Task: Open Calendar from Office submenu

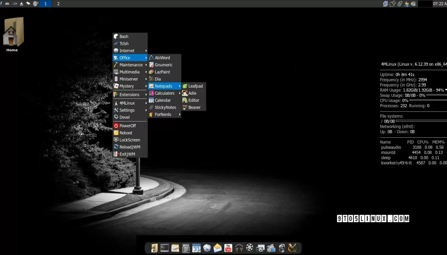Action: coord(164,100)
